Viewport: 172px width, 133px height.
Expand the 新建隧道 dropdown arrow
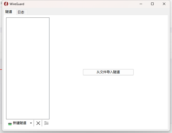(31, 123)
